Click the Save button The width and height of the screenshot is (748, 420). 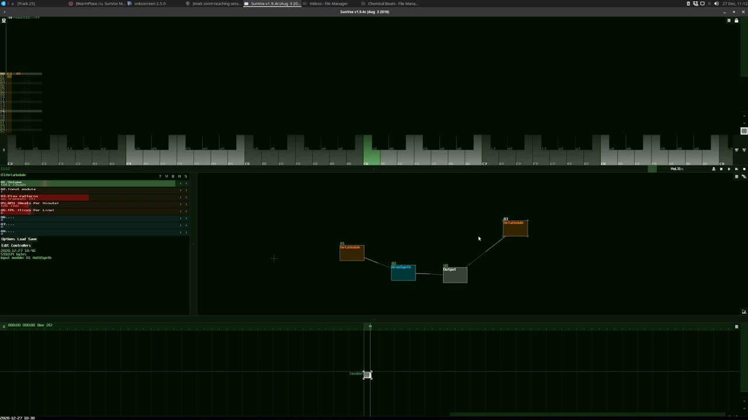pyautogui.click(x=32, y=239)
